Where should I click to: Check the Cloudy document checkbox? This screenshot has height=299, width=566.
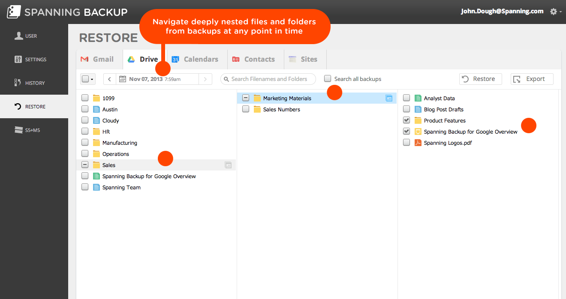(85, 120)
